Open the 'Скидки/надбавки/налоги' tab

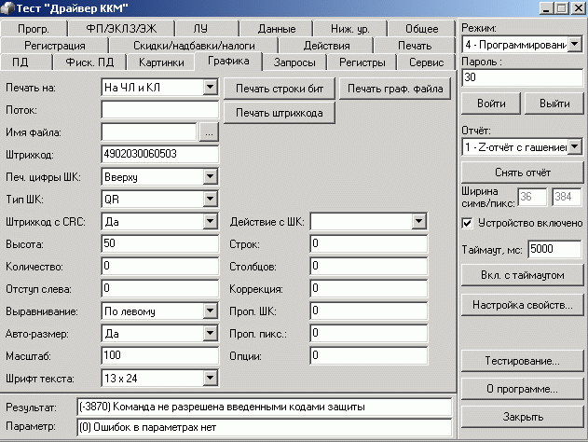click(x=194, y=46)
